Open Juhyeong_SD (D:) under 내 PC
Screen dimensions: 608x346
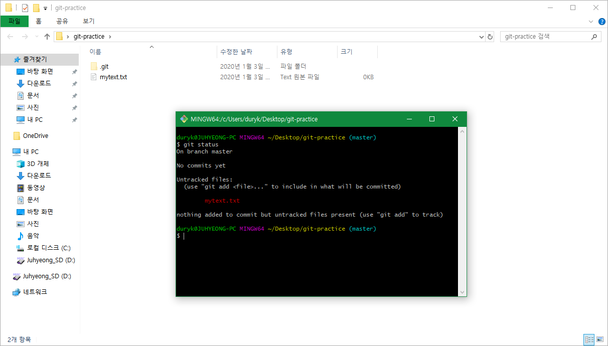[x=51, y=260]
